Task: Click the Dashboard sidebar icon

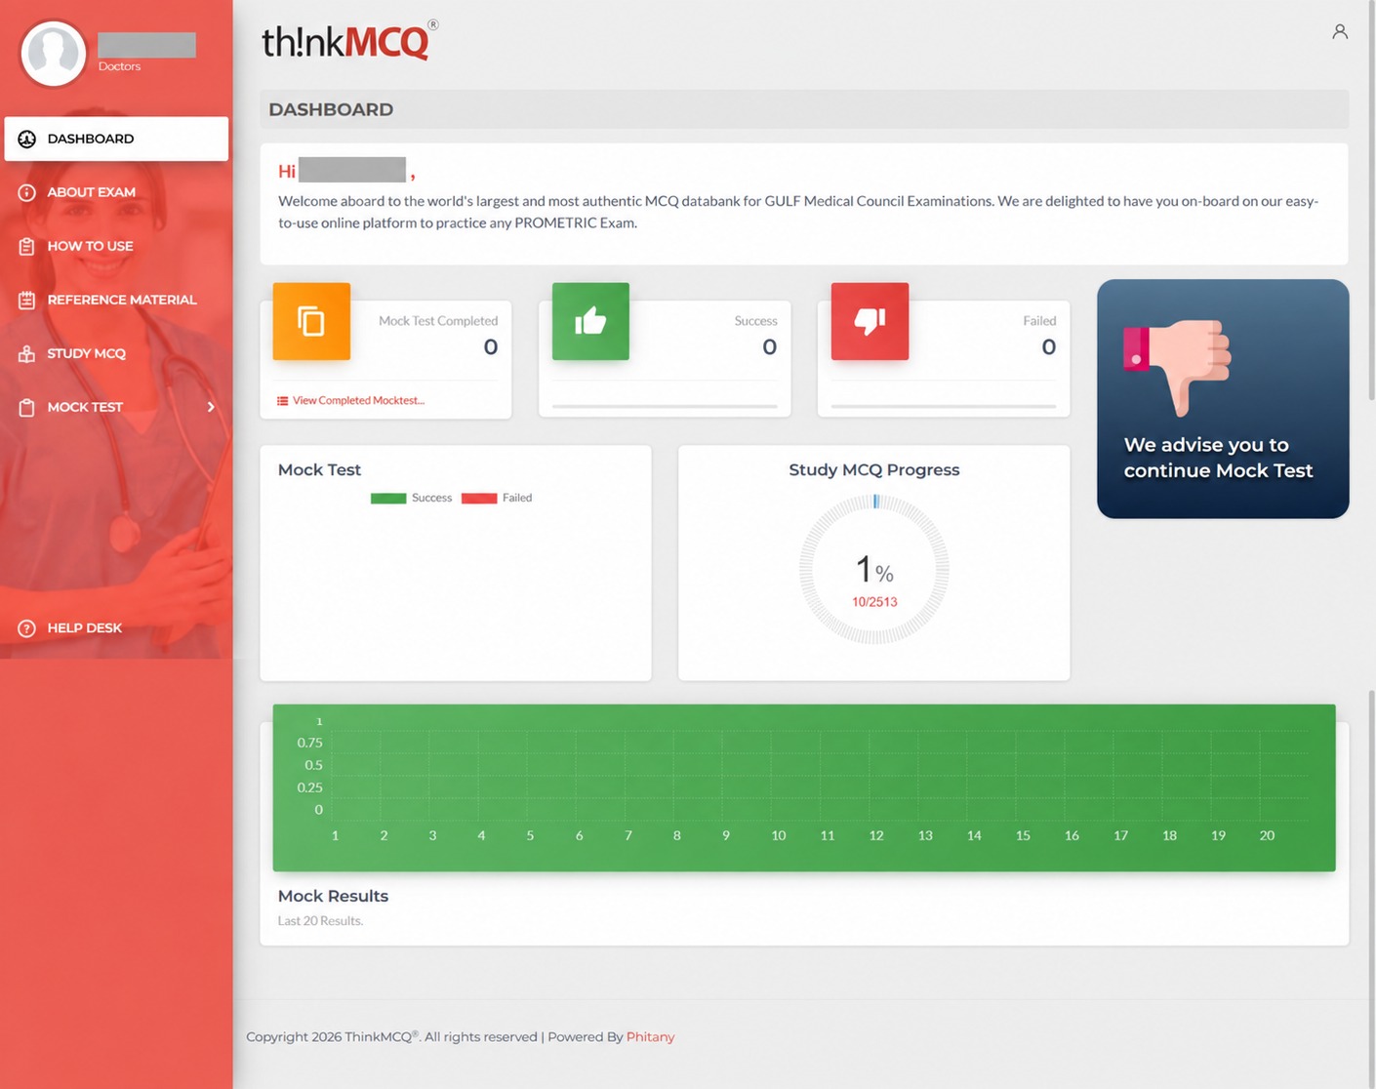Action: (x=26, y=139)
